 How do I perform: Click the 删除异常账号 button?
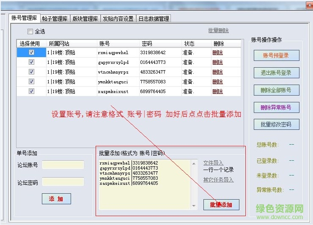pos(276,107)
